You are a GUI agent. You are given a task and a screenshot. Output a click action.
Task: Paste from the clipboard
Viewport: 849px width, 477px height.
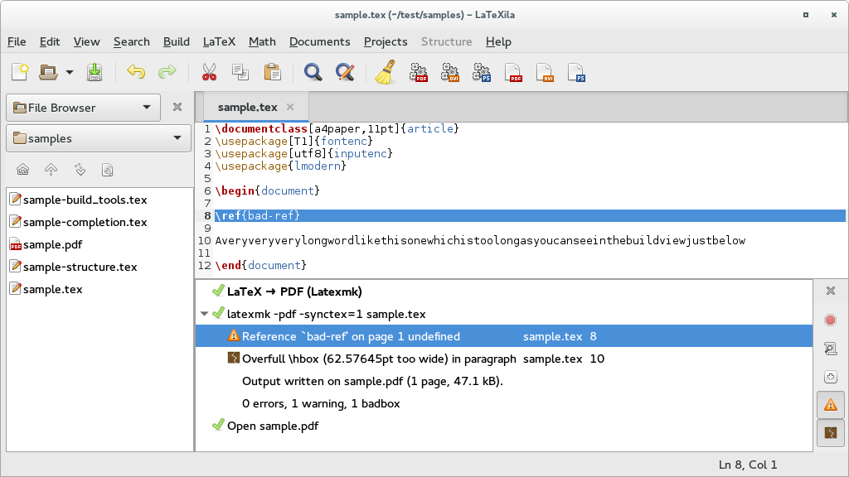coord(273,72)
